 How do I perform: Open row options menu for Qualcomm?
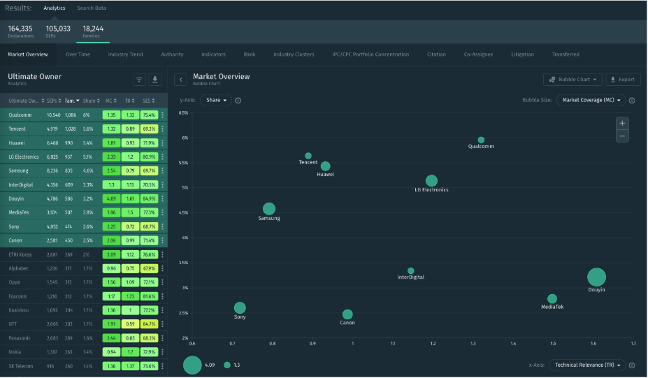coord(162,115)
